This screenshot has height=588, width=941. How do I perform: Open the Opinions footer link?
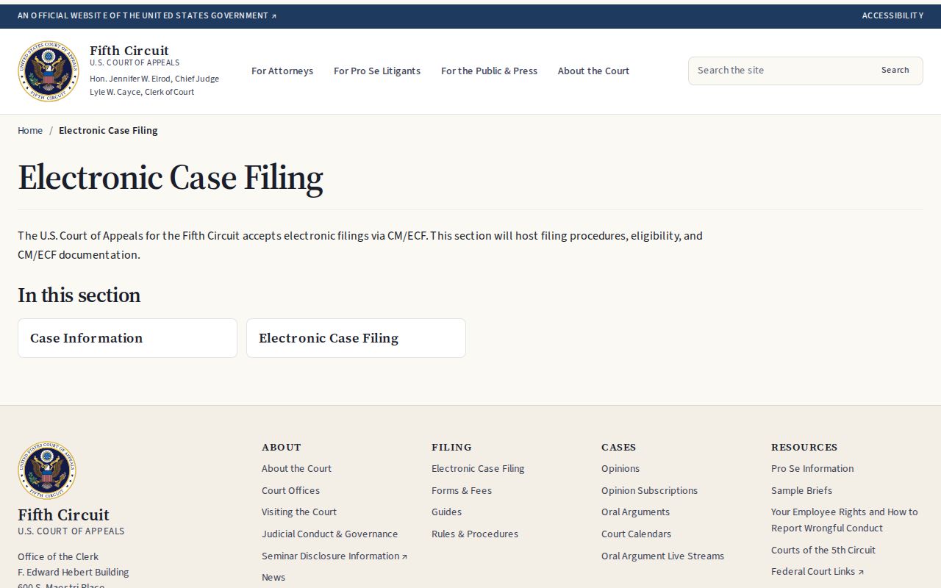pyautogui.click(x=620, y=468)
